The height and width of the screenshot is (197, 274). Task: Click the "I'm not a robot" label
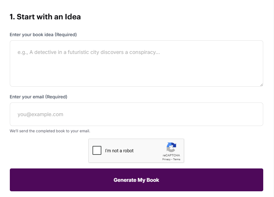click(119, 151)
